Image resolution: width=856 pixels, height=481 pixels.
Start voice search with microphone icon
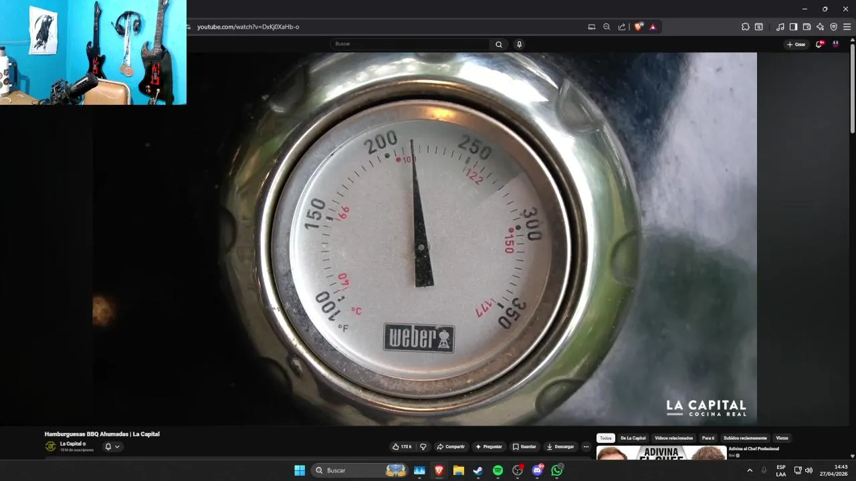pyautogui.click(x=519, y=44)
